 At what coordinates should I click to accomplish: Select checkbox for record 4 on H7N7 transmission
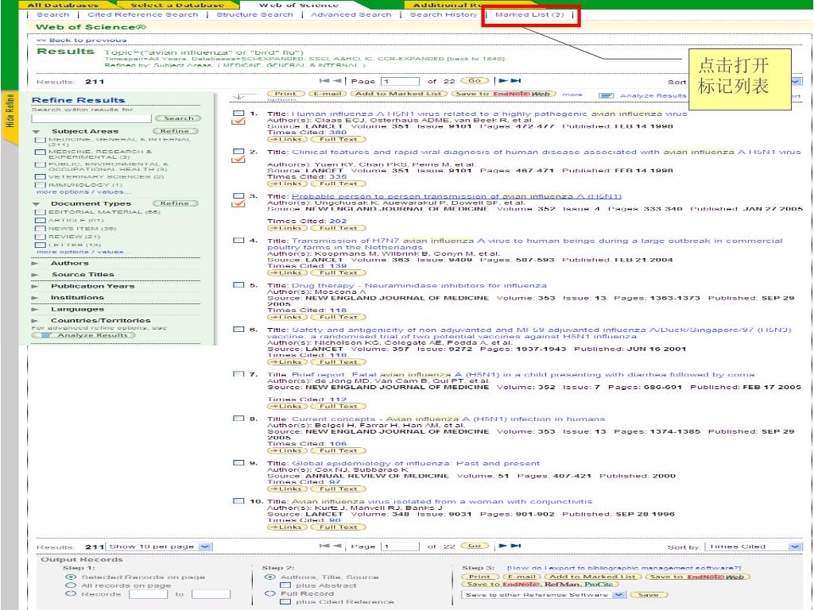pos(238,241)
